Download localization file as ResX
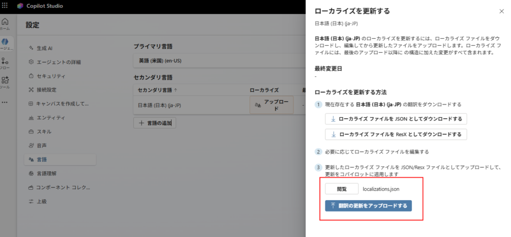This screenshot has height=237, width=511. [x=396, y=134]
